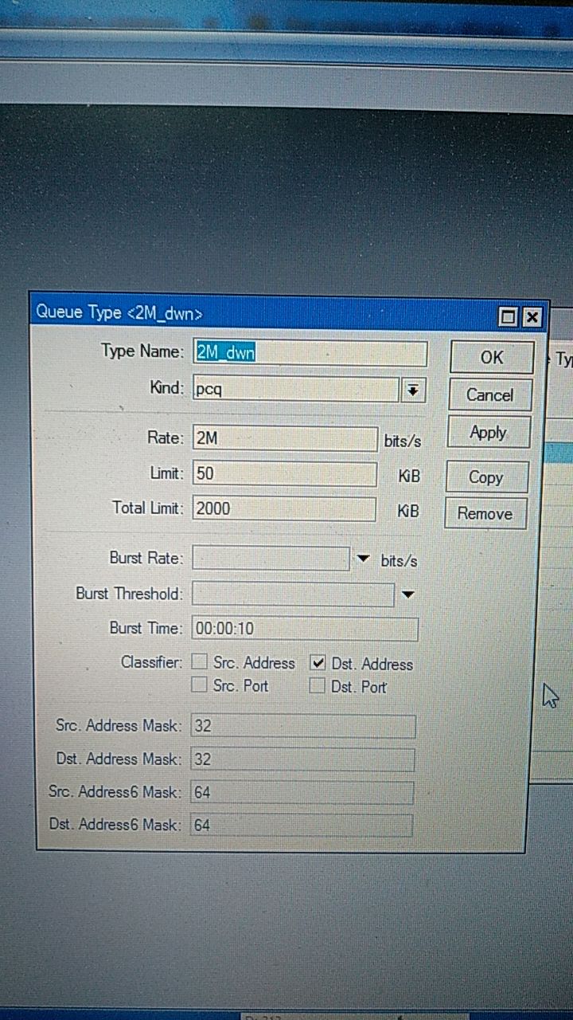Screen dimensions: 573x1020
Task: Enable the Dst. Port classifier checkbox
Action: (317, 686)
